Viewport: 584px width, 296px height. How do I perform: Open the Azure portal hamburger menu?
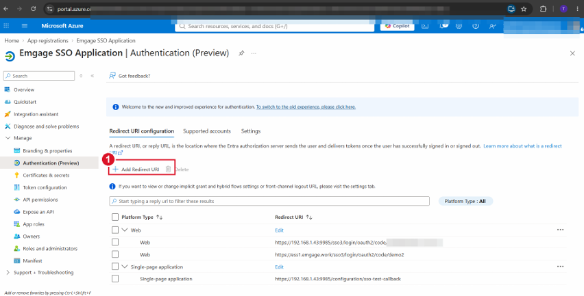[25, 25]
